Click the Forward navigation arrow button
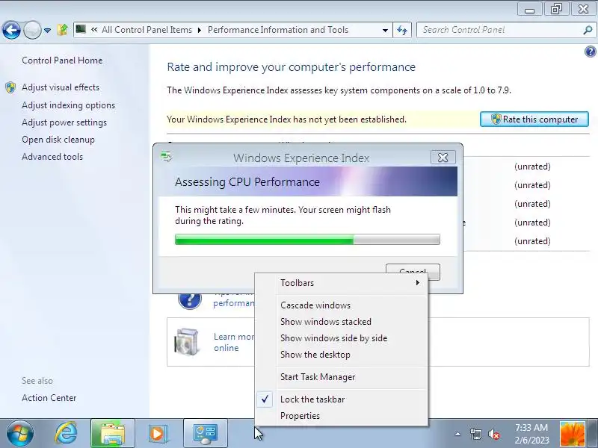The image size is (598, 448). (x=32, y=30)
